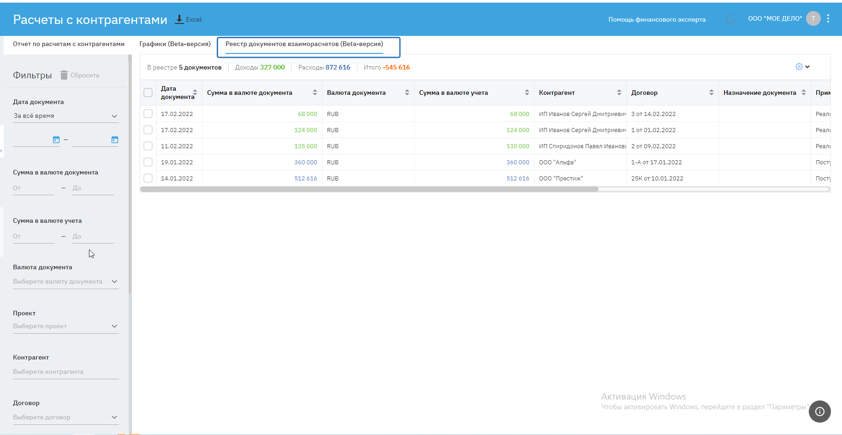Expand the 'За всё время' date dropdown
The image size is (842, 435).
coord(65,116)
